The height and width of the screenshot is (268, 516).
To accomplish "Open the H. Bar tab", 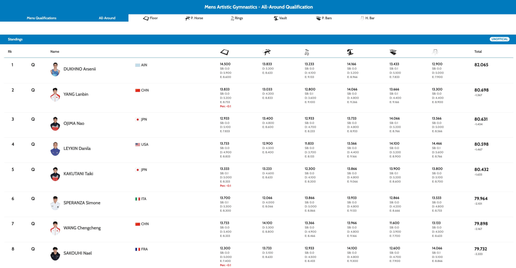I will 367,18.
